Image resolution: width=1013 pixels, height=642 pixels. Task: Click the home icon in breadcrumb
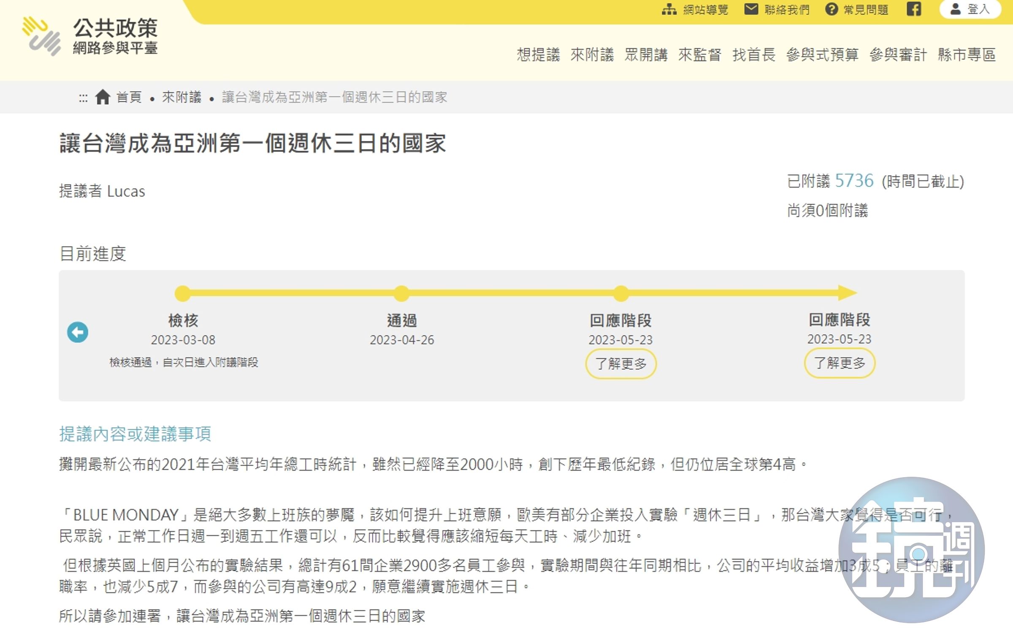(103, 97)
